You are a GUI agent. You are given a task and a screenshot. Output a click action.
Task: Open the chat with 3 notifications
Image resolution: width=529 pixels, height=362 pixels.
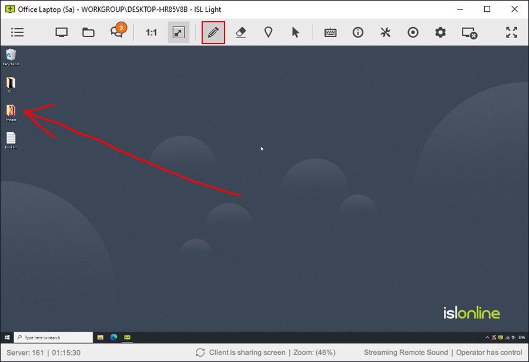coord(117,32)
